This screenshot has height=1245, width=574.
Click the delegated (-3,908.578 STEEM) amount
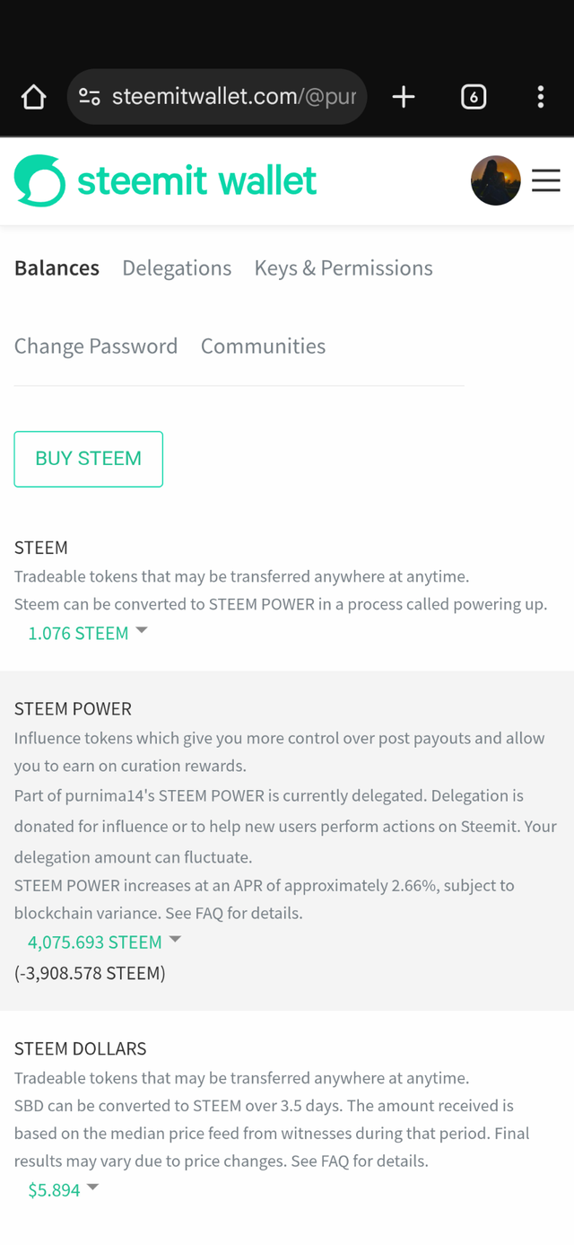(x=90, y=972)
